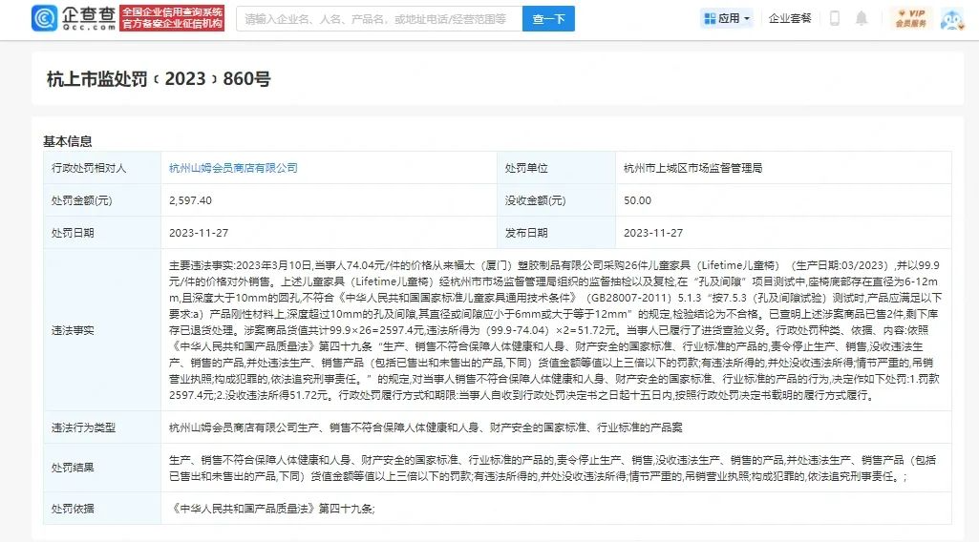Click the 处罚依据 legal basis text
This screenshot has width=979, height=542.
[271, 509]
